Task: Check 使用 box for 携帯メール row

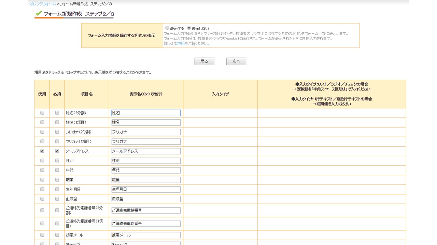Action: coord(42,235)
